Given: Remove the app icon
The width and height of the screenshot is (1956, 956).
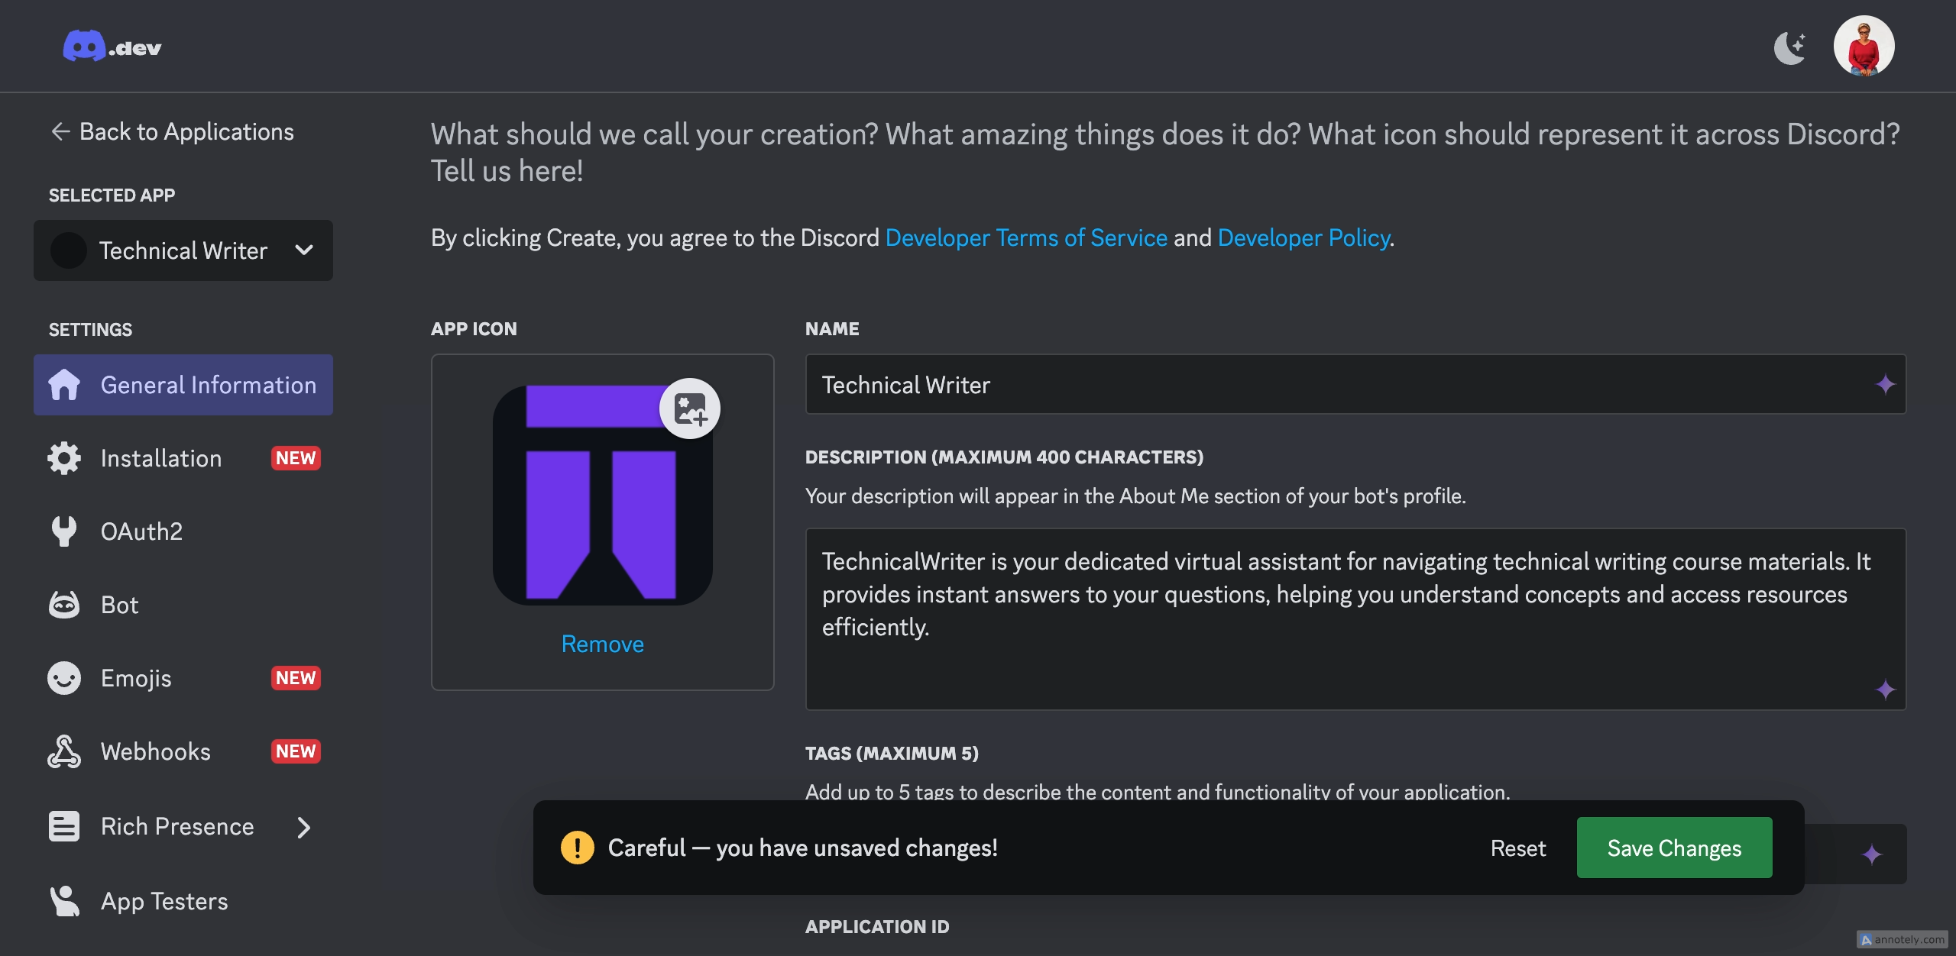Looking at the screenshot, I should pos(602,644).
